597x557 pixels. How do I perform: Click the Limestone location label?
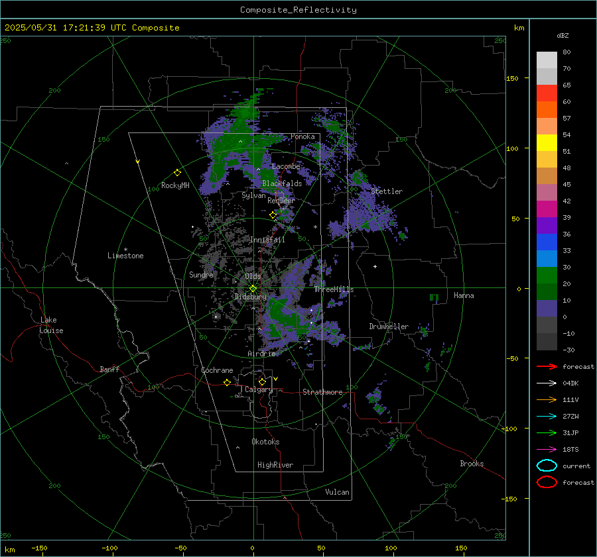point(125,256)
